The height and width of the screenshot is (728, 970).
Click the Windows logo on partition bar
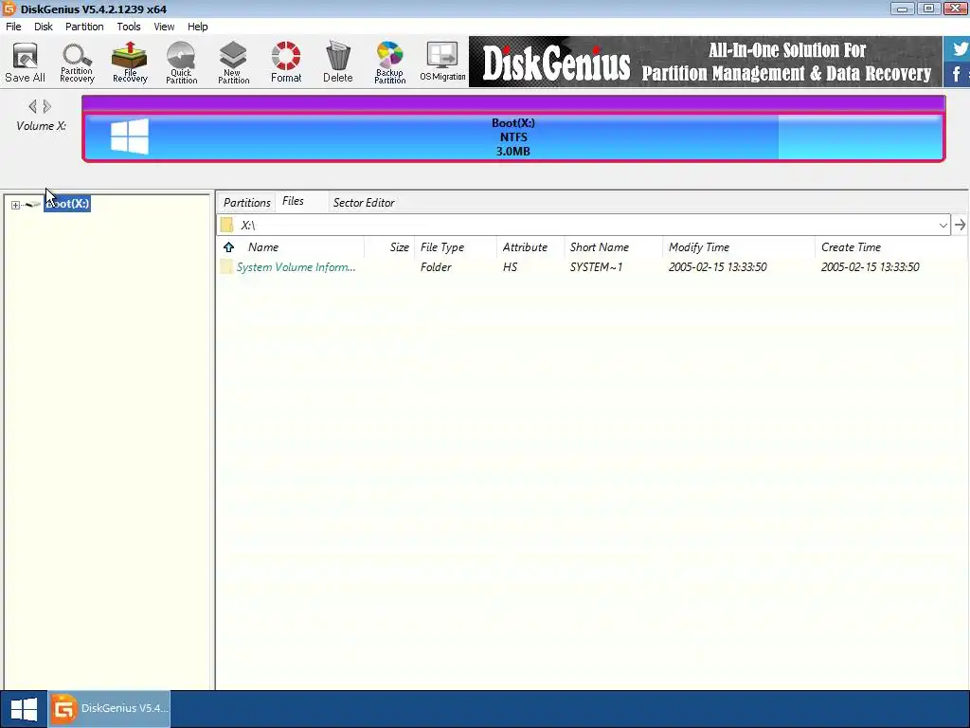tap(129, 136)
